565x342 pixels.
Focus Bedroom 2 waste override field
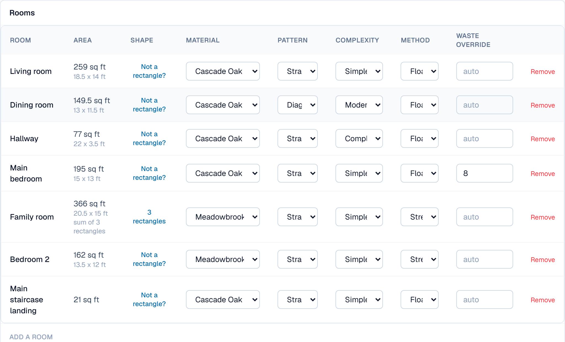click(484, 259)
